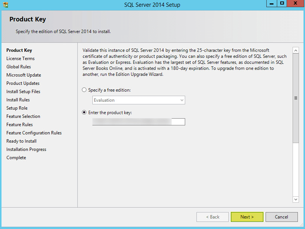Open 'Microsoft Update' from the sidebar
This screenshot has height=229, width=305.
[24, 75]
